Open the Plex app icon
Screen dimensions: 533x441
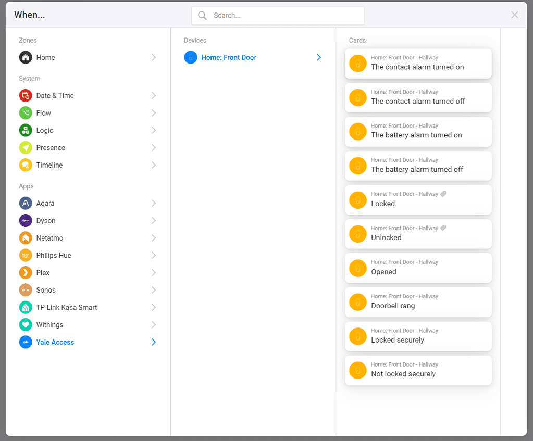pos(26,273)
